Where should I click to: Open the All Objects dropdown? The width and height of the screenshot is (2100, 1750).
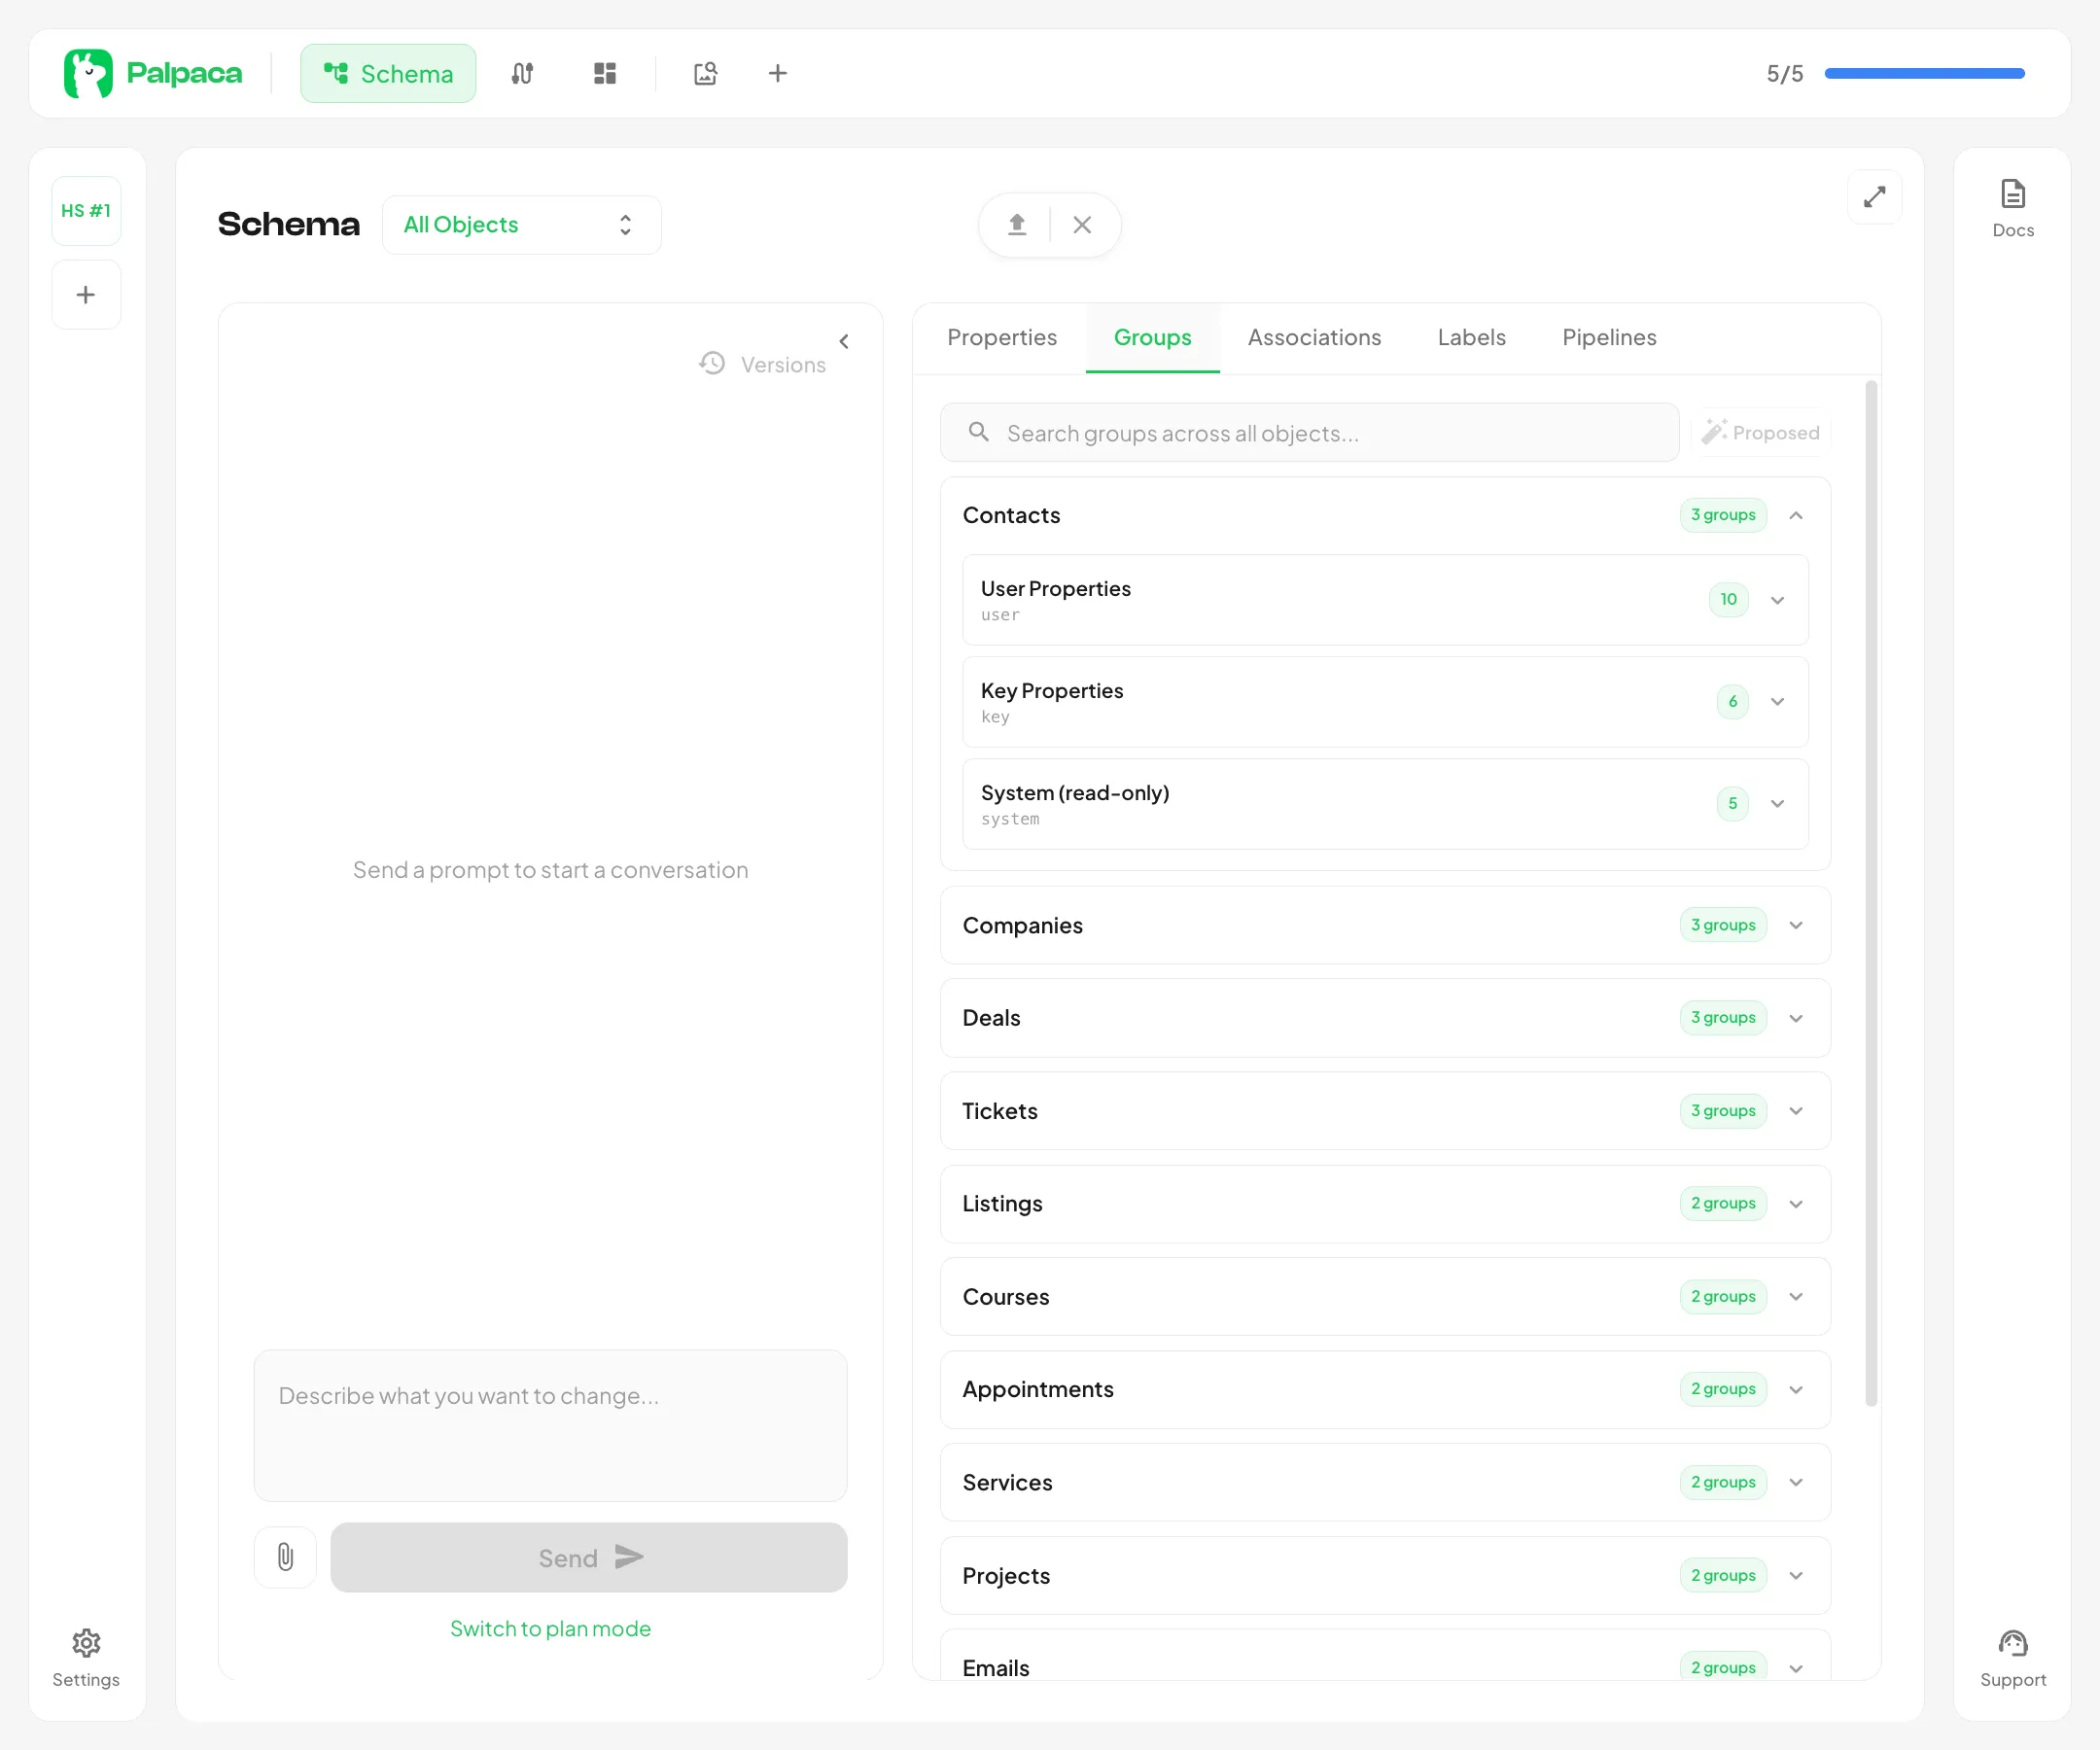(x=521, y=225)
